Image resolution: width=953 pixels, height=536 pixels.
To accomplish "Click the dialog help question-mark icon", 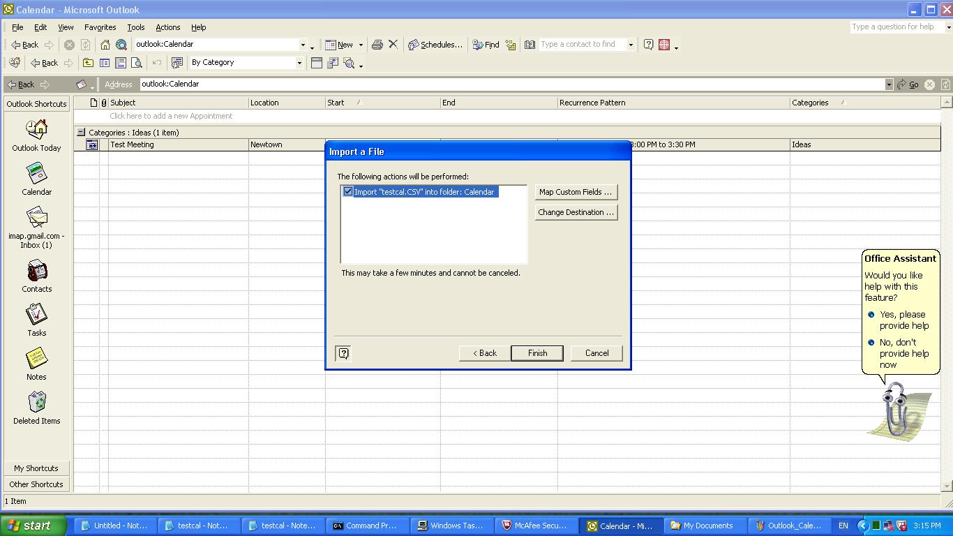I will pyautogui.click(x=343, y=353).
